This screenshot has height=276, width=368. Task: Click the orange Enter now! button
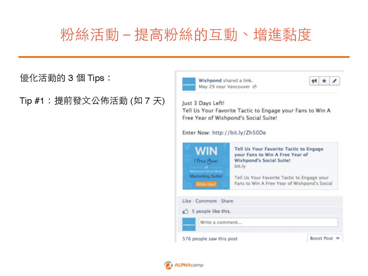click(206, 184)
